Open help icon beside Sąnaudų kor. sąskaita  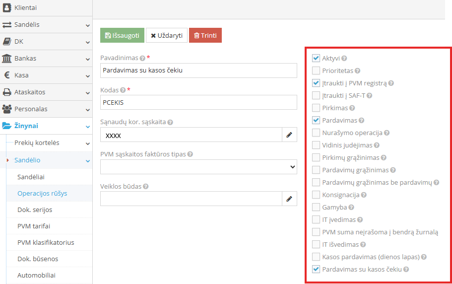[x=170, y=122]
